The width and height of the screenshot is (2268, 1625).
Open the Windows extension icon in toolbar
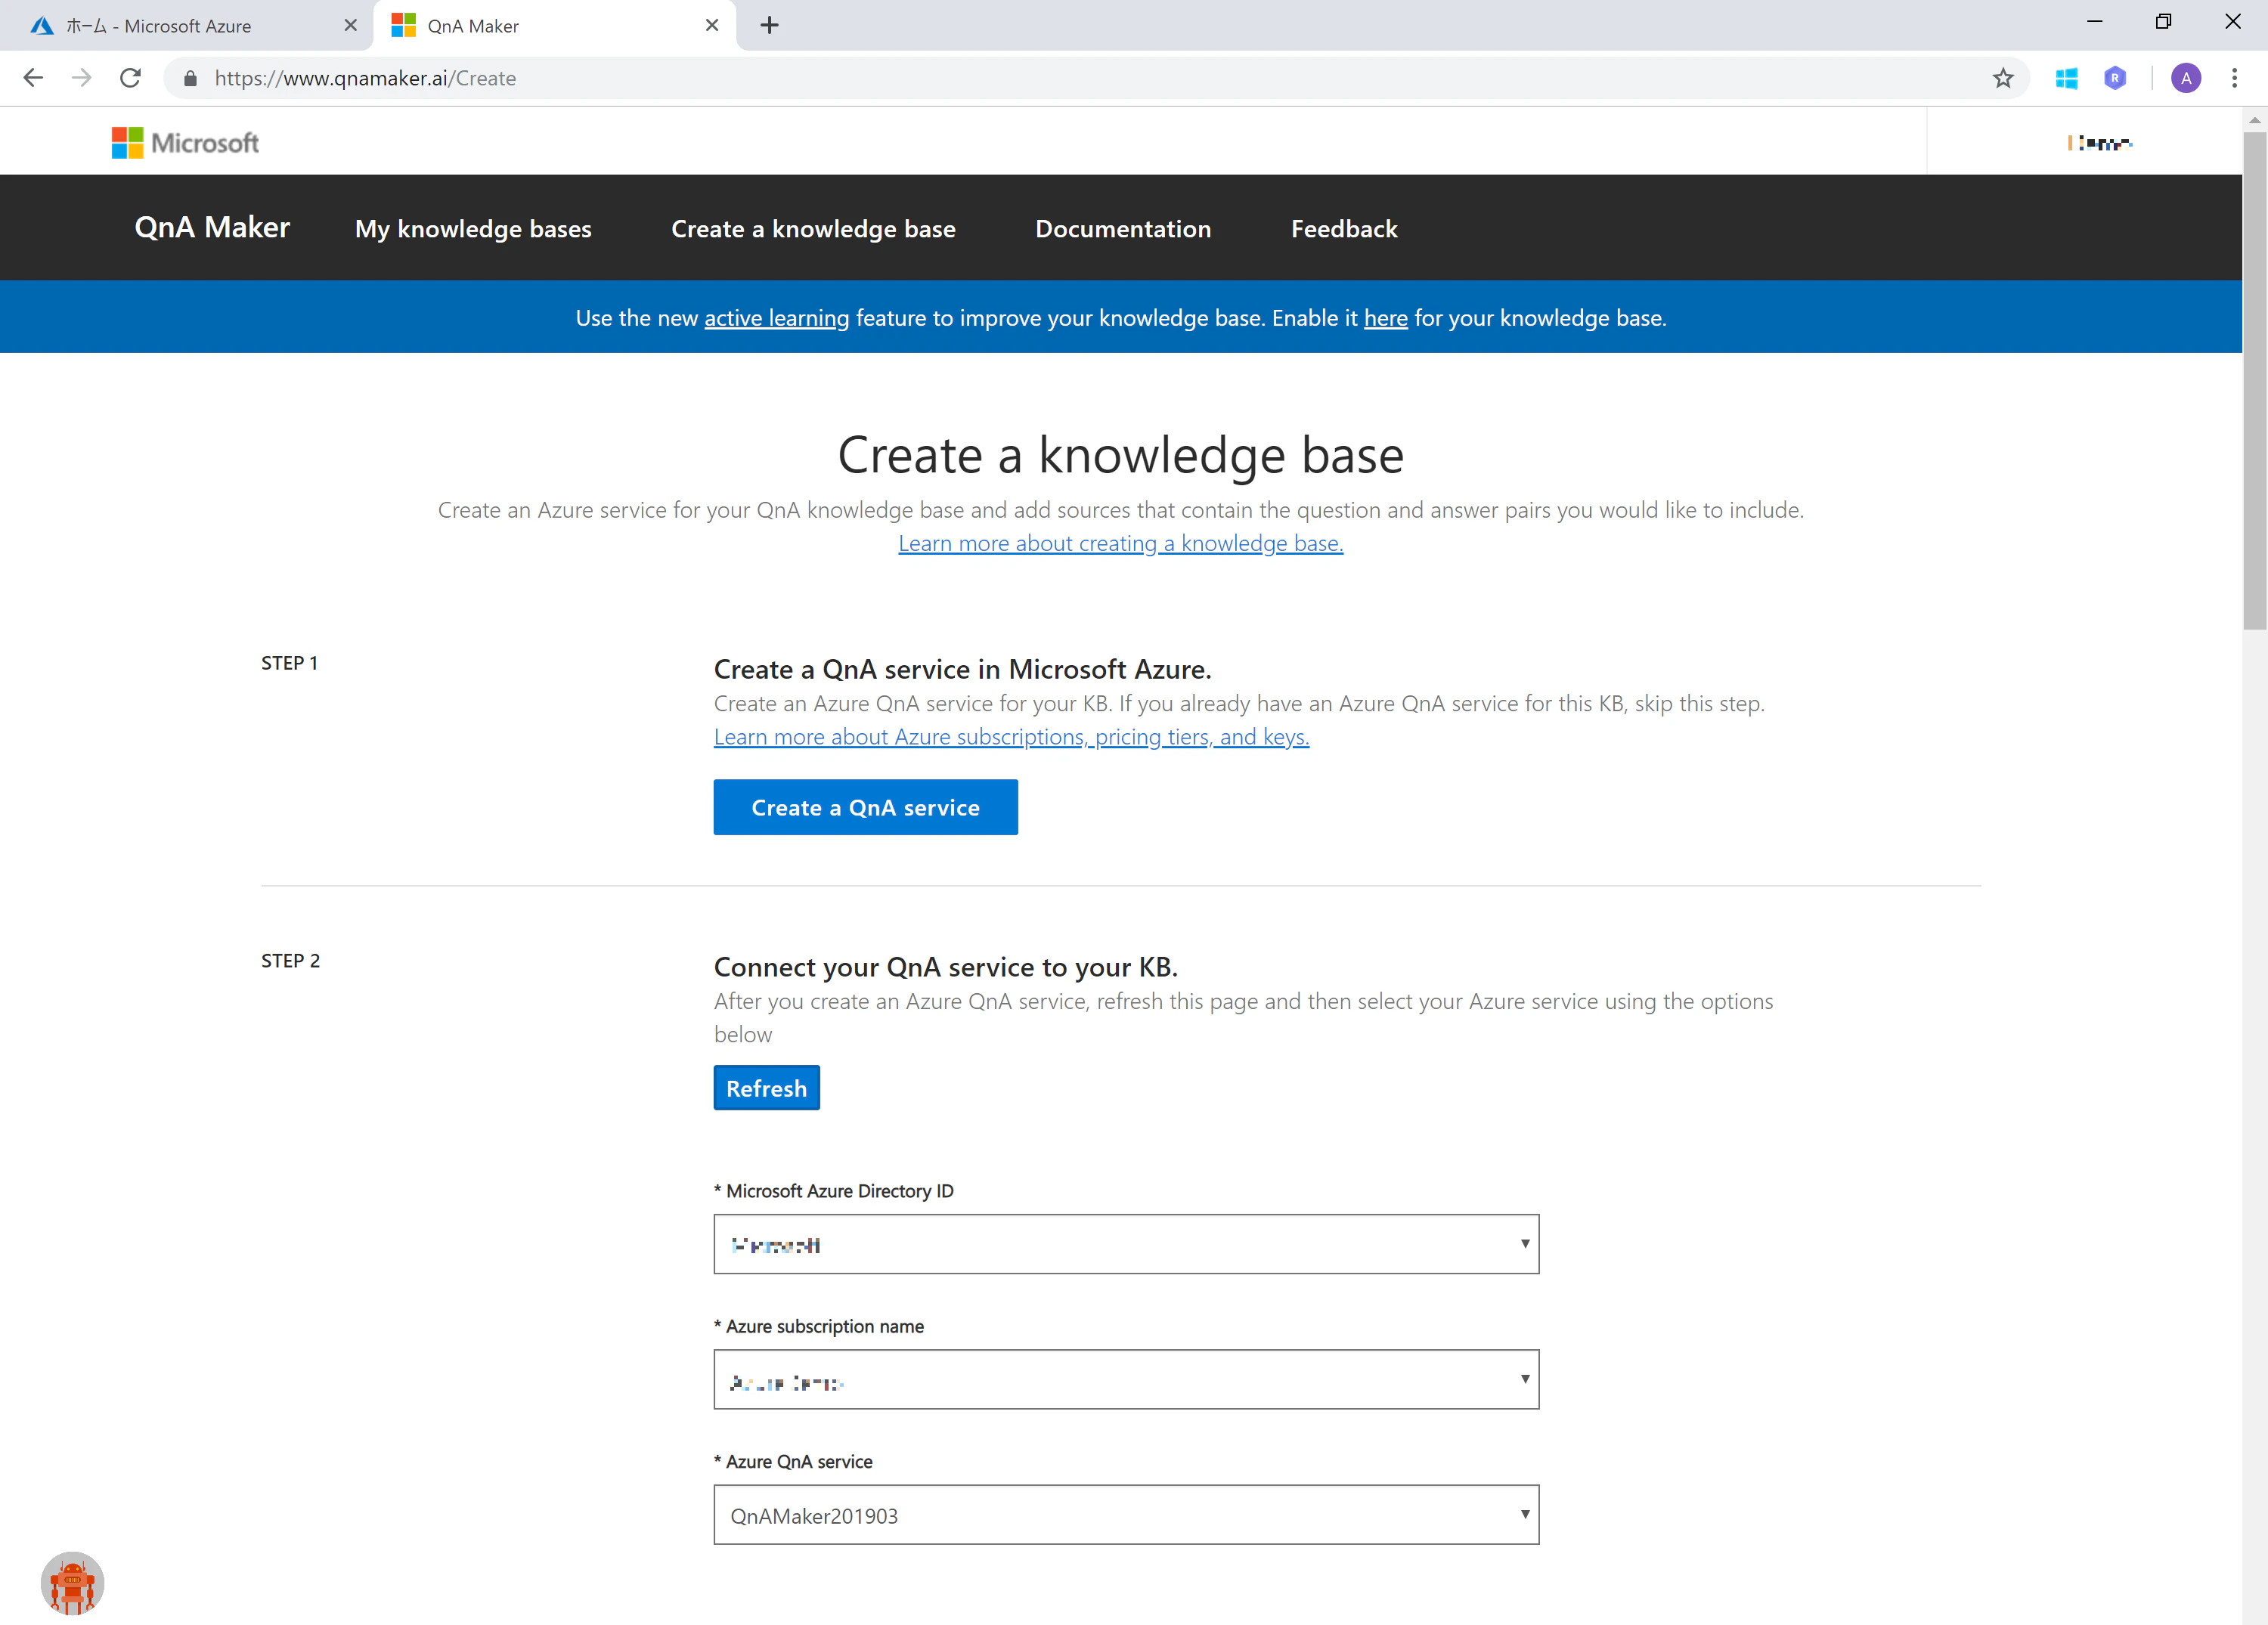point(2066,78)
